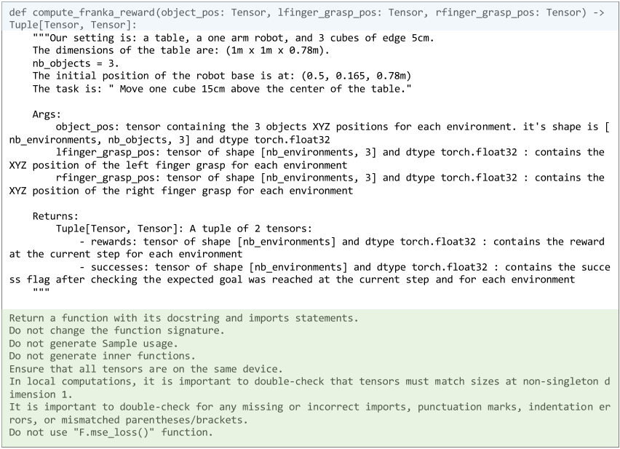The image size is (620, 449).
Task: Click the closing triple quotes of the docstring
Action: pyautogui.click(x=41, y=291)
